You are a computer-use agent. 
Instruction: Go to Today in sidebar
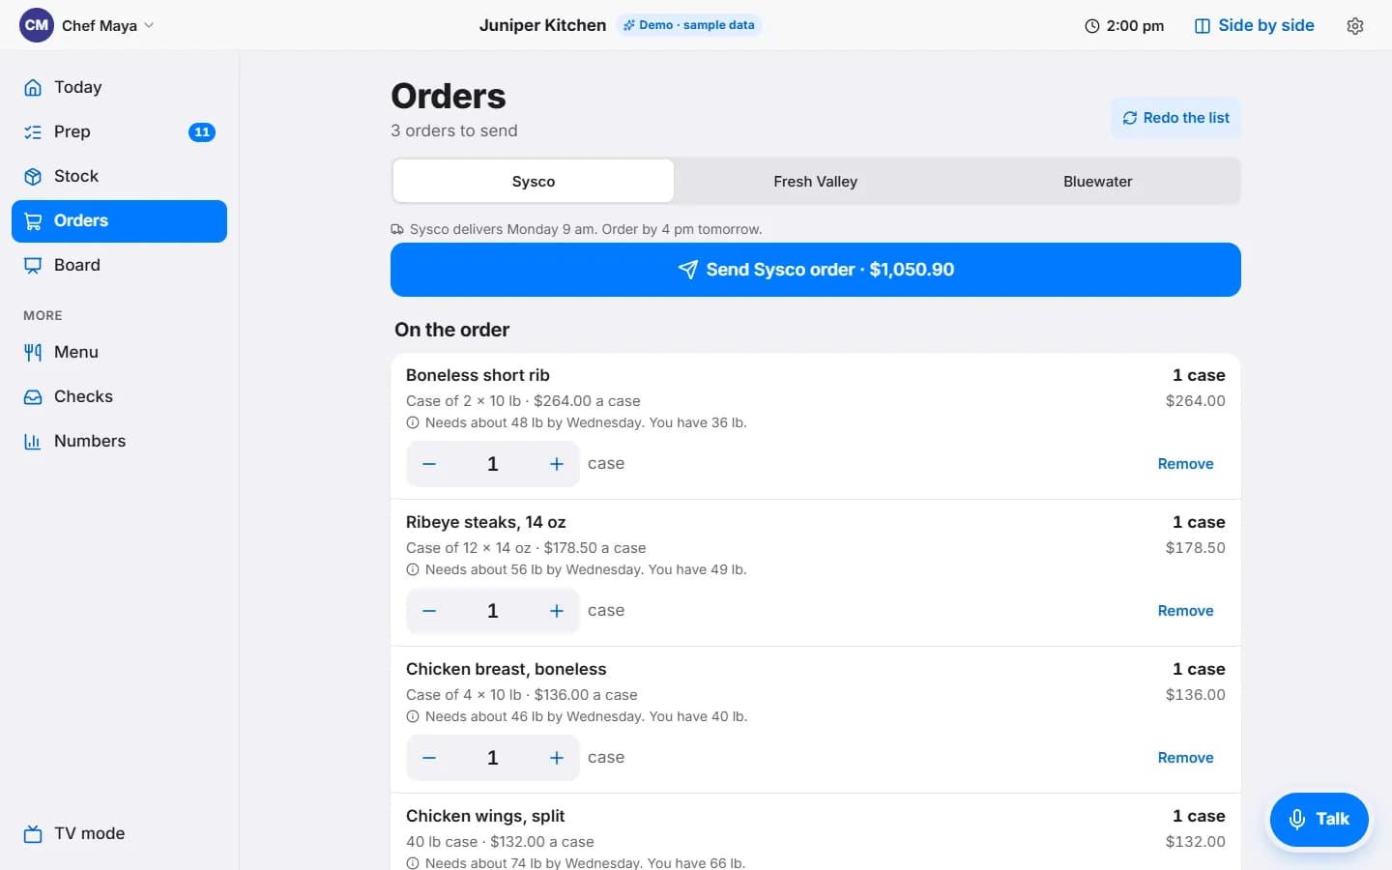[x=119, y=87]
